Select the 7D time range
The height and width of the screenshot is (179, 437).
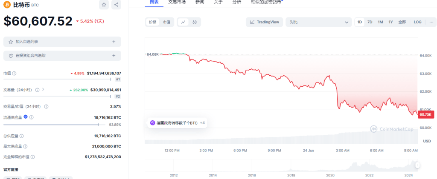tap(370, 22)
